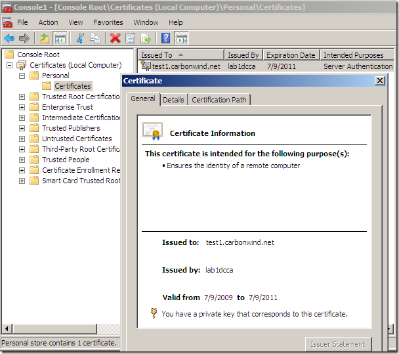This screenshot has height=354, width=399.
Task: Click the Untrusted Certificates folder icon
Action: pyautogui.click(x=34, y=139)
